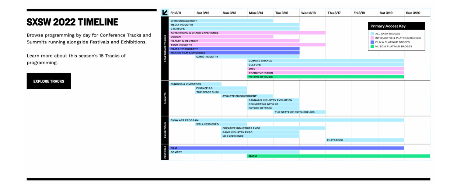
Task: Click the XR Experience exhibition bar
Action: (x=260, y=136)
